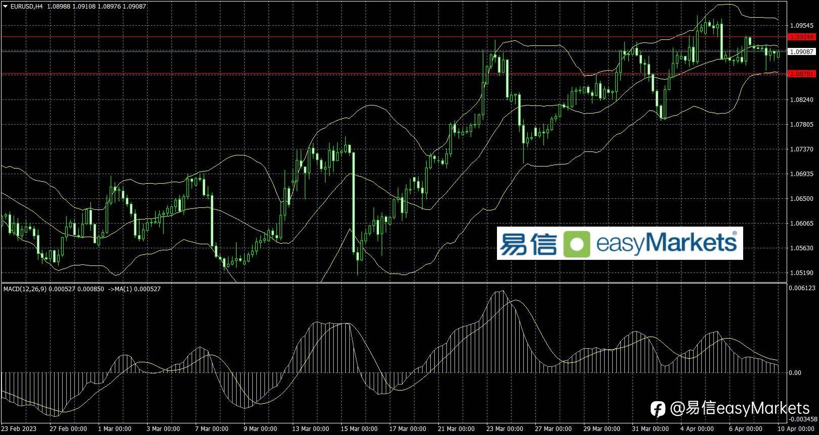The height and width of the screenshot is (435, 819).
Task: Click the MACD zero level label 0.00
Action: 795,373
